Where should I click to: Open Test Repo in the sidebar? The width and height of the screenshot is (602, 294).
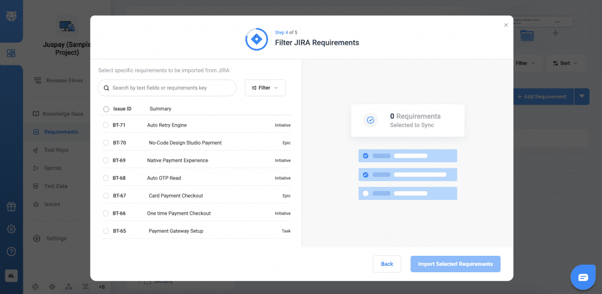(56, 150)
